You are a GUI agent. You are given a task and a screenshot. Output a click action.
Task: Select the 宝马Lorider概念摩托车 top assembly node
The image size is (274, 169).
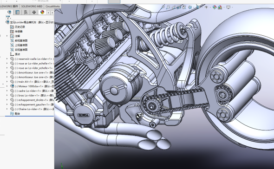[x=32, y=22]
